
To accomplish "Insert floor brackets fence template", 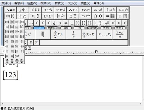I will coord(17,27).
